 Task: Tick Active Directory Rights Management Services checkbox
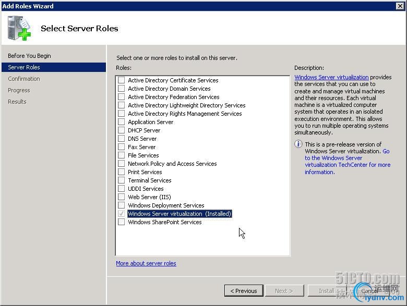pyautogui.click(x=121, y=113)
